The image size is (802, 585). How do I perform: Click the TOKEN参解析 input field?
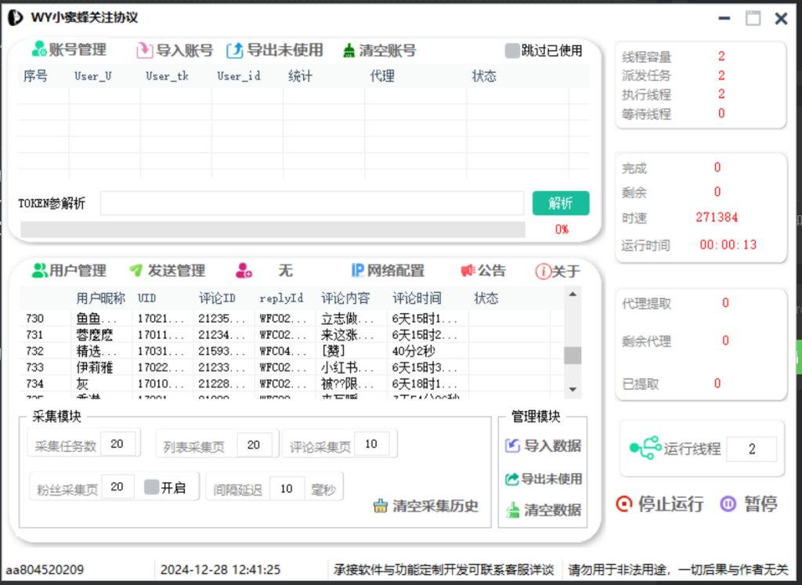(313, 203)
